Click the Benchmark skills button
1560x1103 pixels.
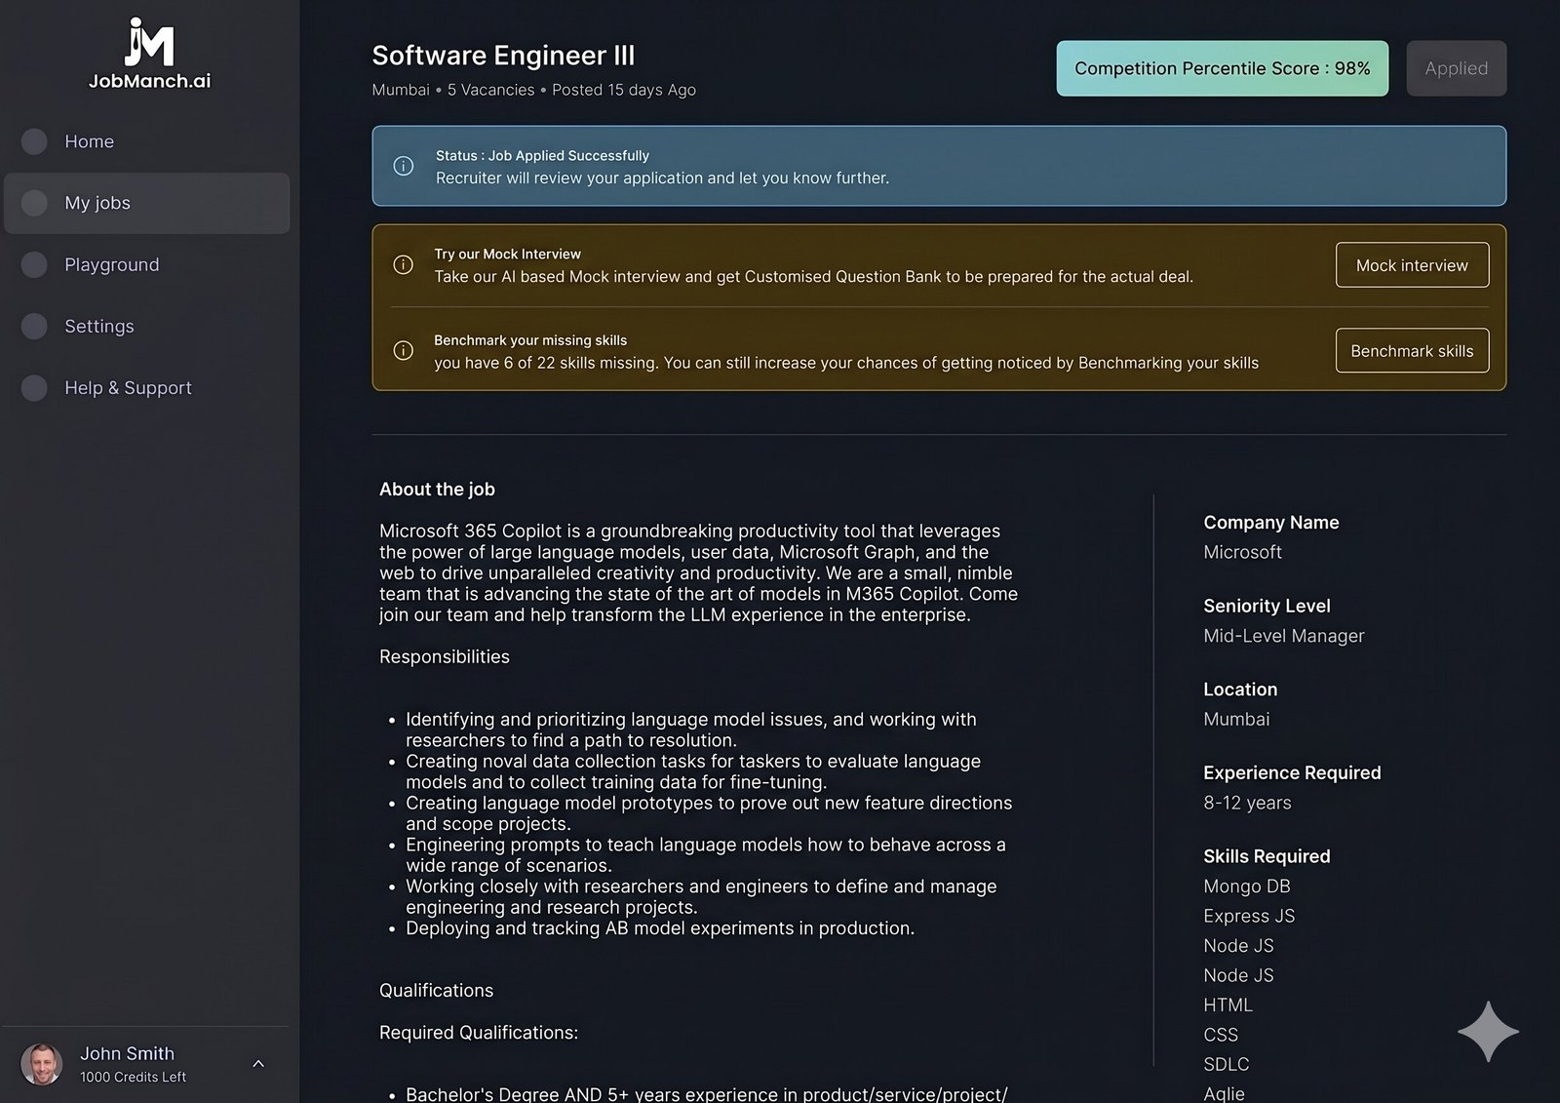pos(1412,350)
